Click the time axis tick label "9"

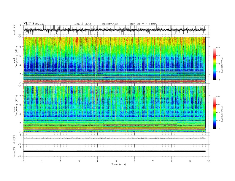(190, 161)
